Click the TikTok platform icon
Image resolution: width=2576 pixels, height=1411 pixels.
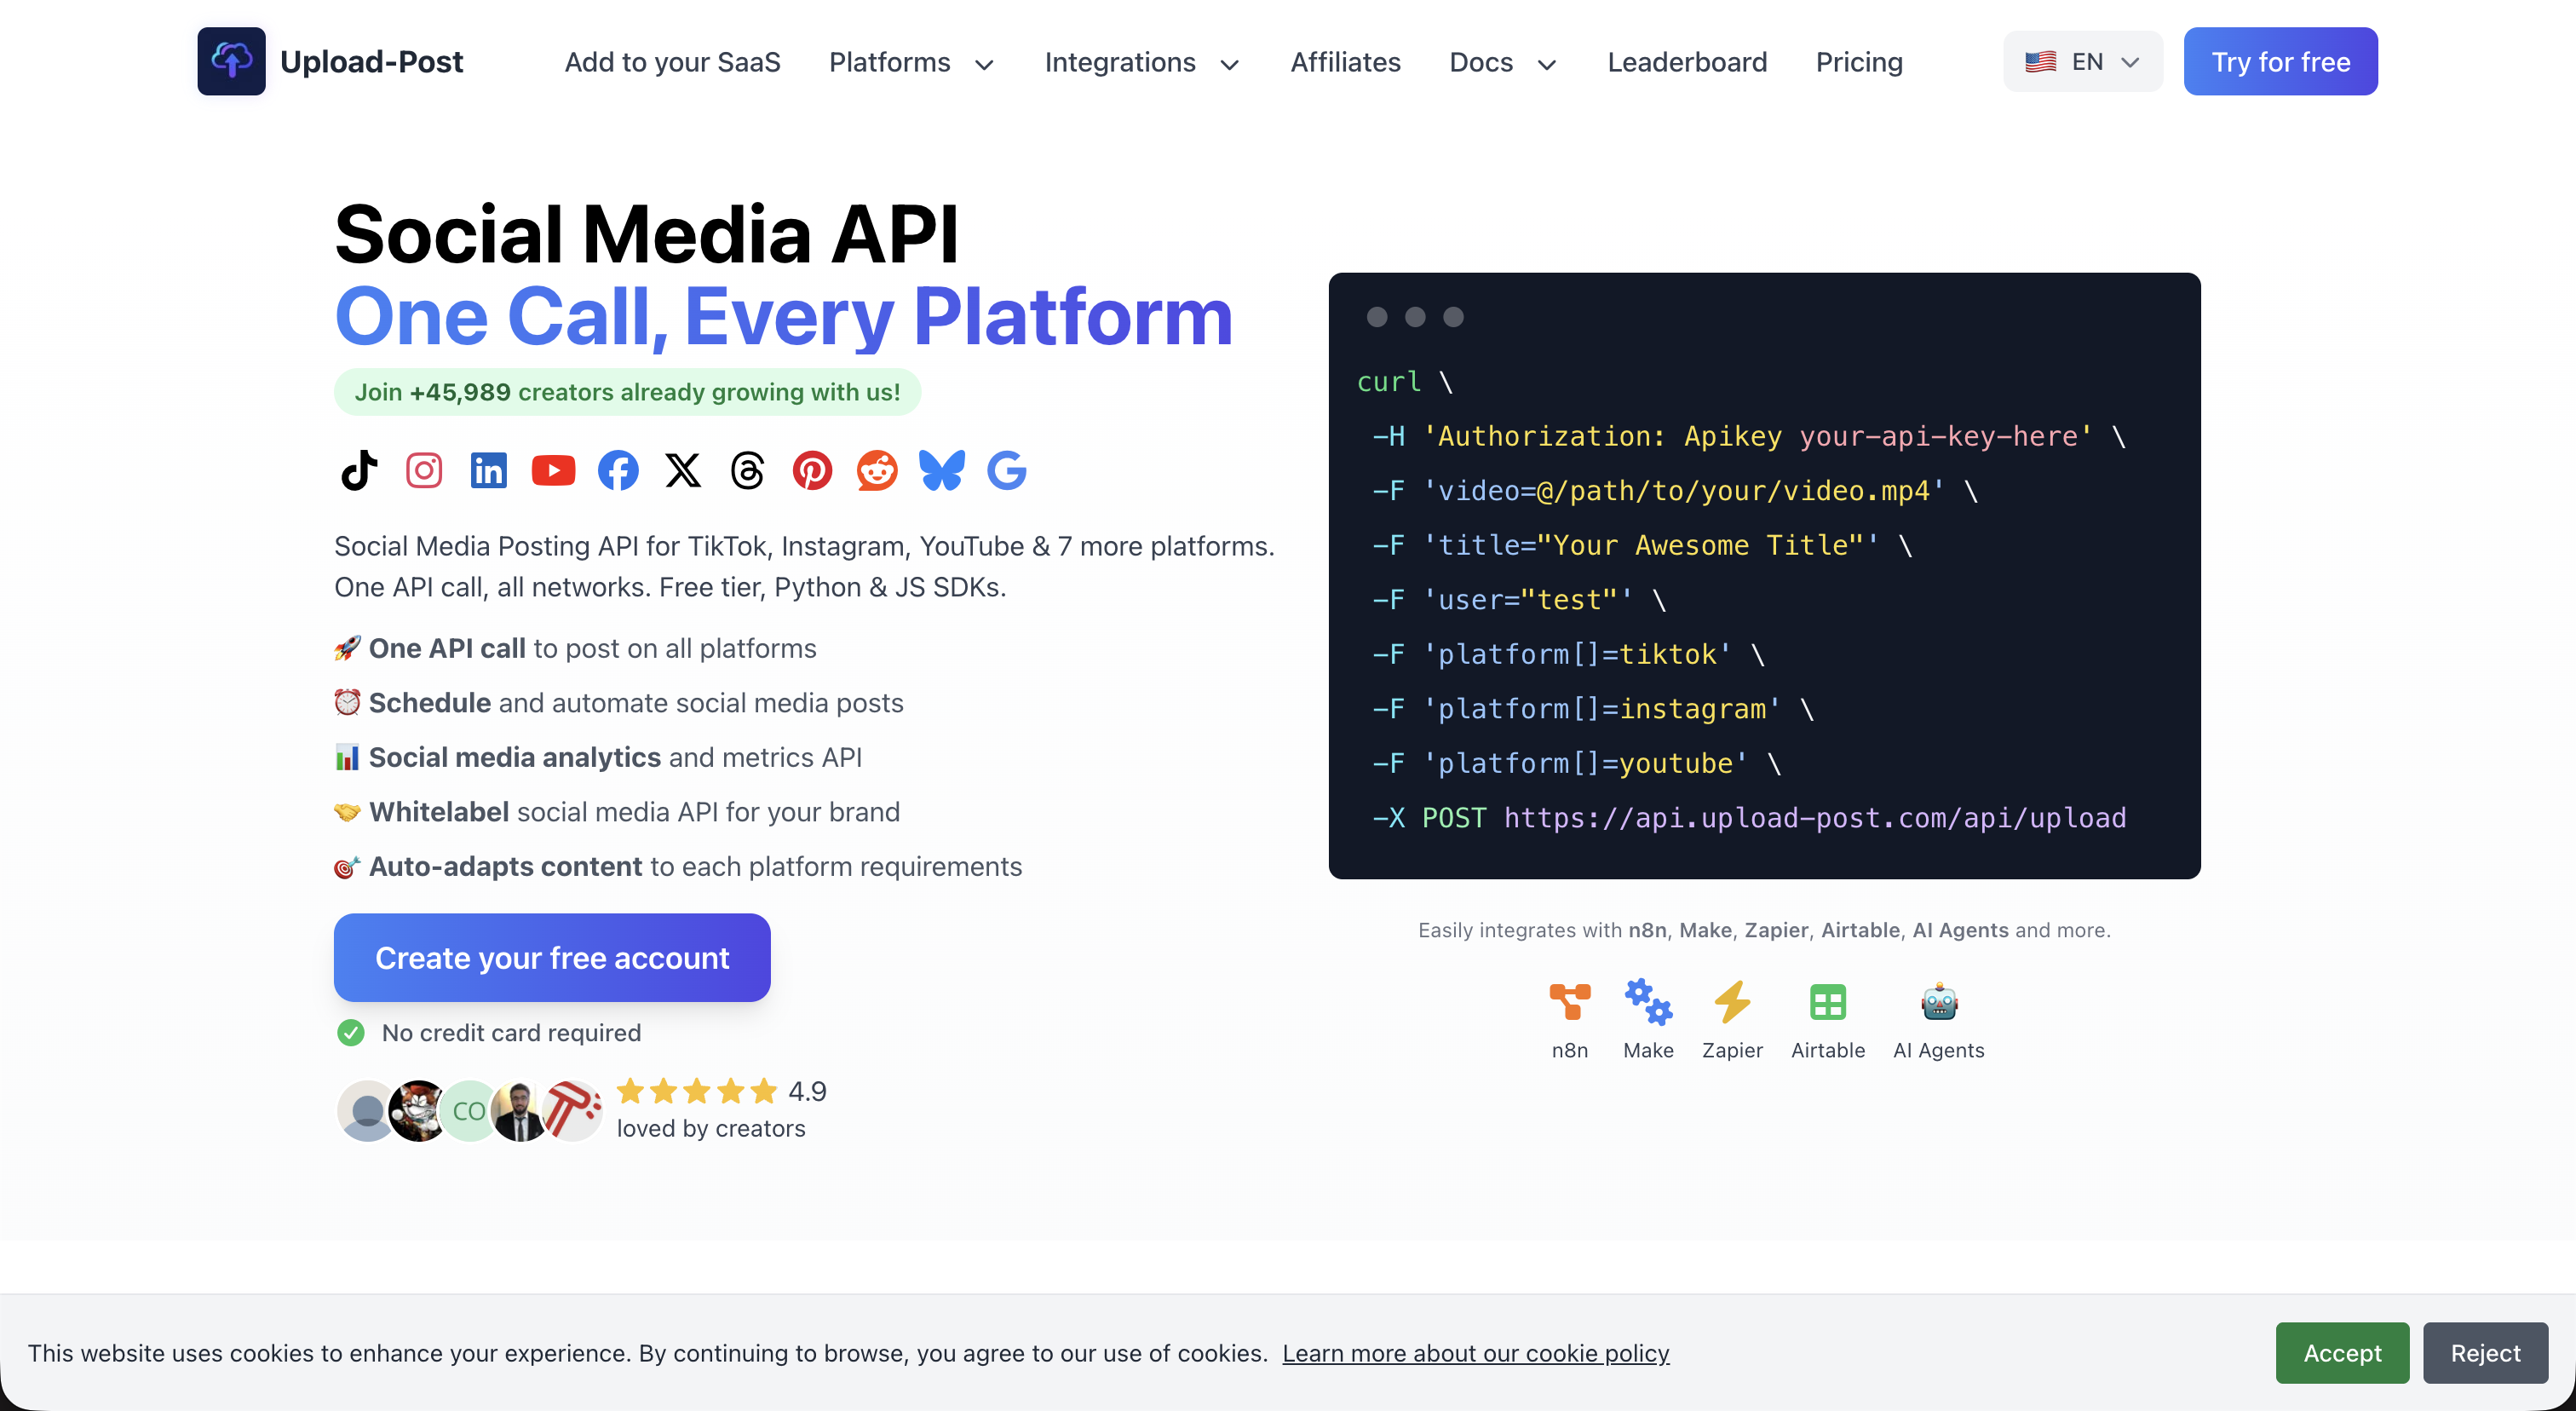click(359, 470)
